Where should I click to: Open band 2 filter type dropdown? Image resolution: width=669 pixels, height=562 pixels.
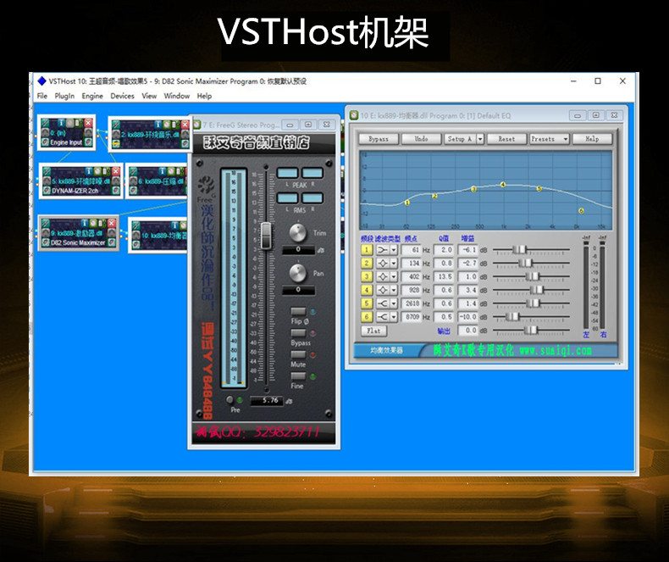pyautogui.click(x=394, y=263)
